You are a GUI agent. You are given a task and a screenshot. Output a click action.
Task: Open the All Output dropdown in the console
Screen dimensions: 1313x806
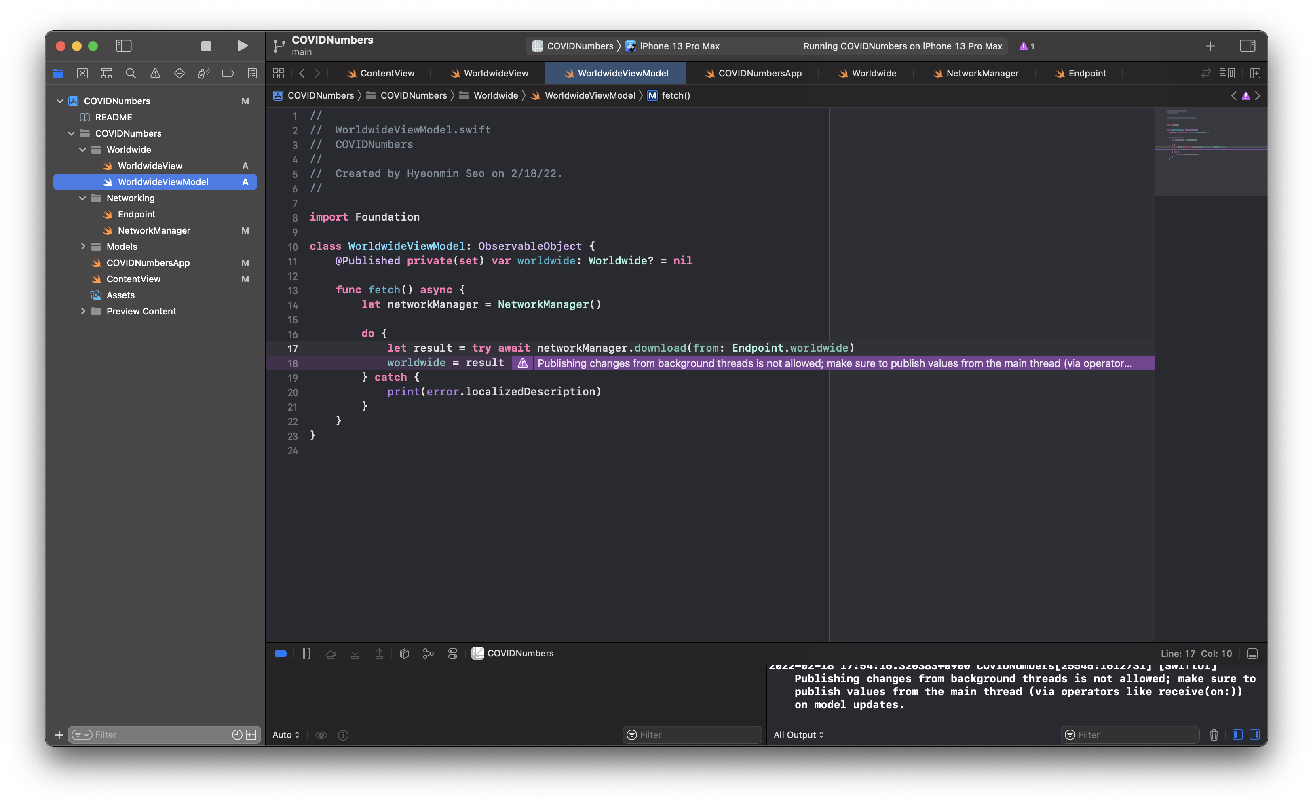pos(798,735)
